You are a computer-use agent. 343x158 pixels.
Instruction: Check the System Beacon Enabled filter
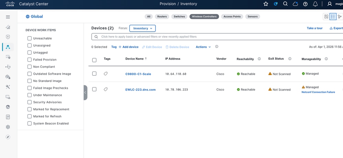click(x=30, y=124)
